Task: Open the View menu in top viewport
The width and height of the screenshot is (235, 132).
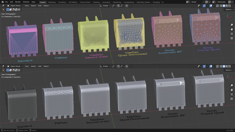Action: tap(27, 6)
